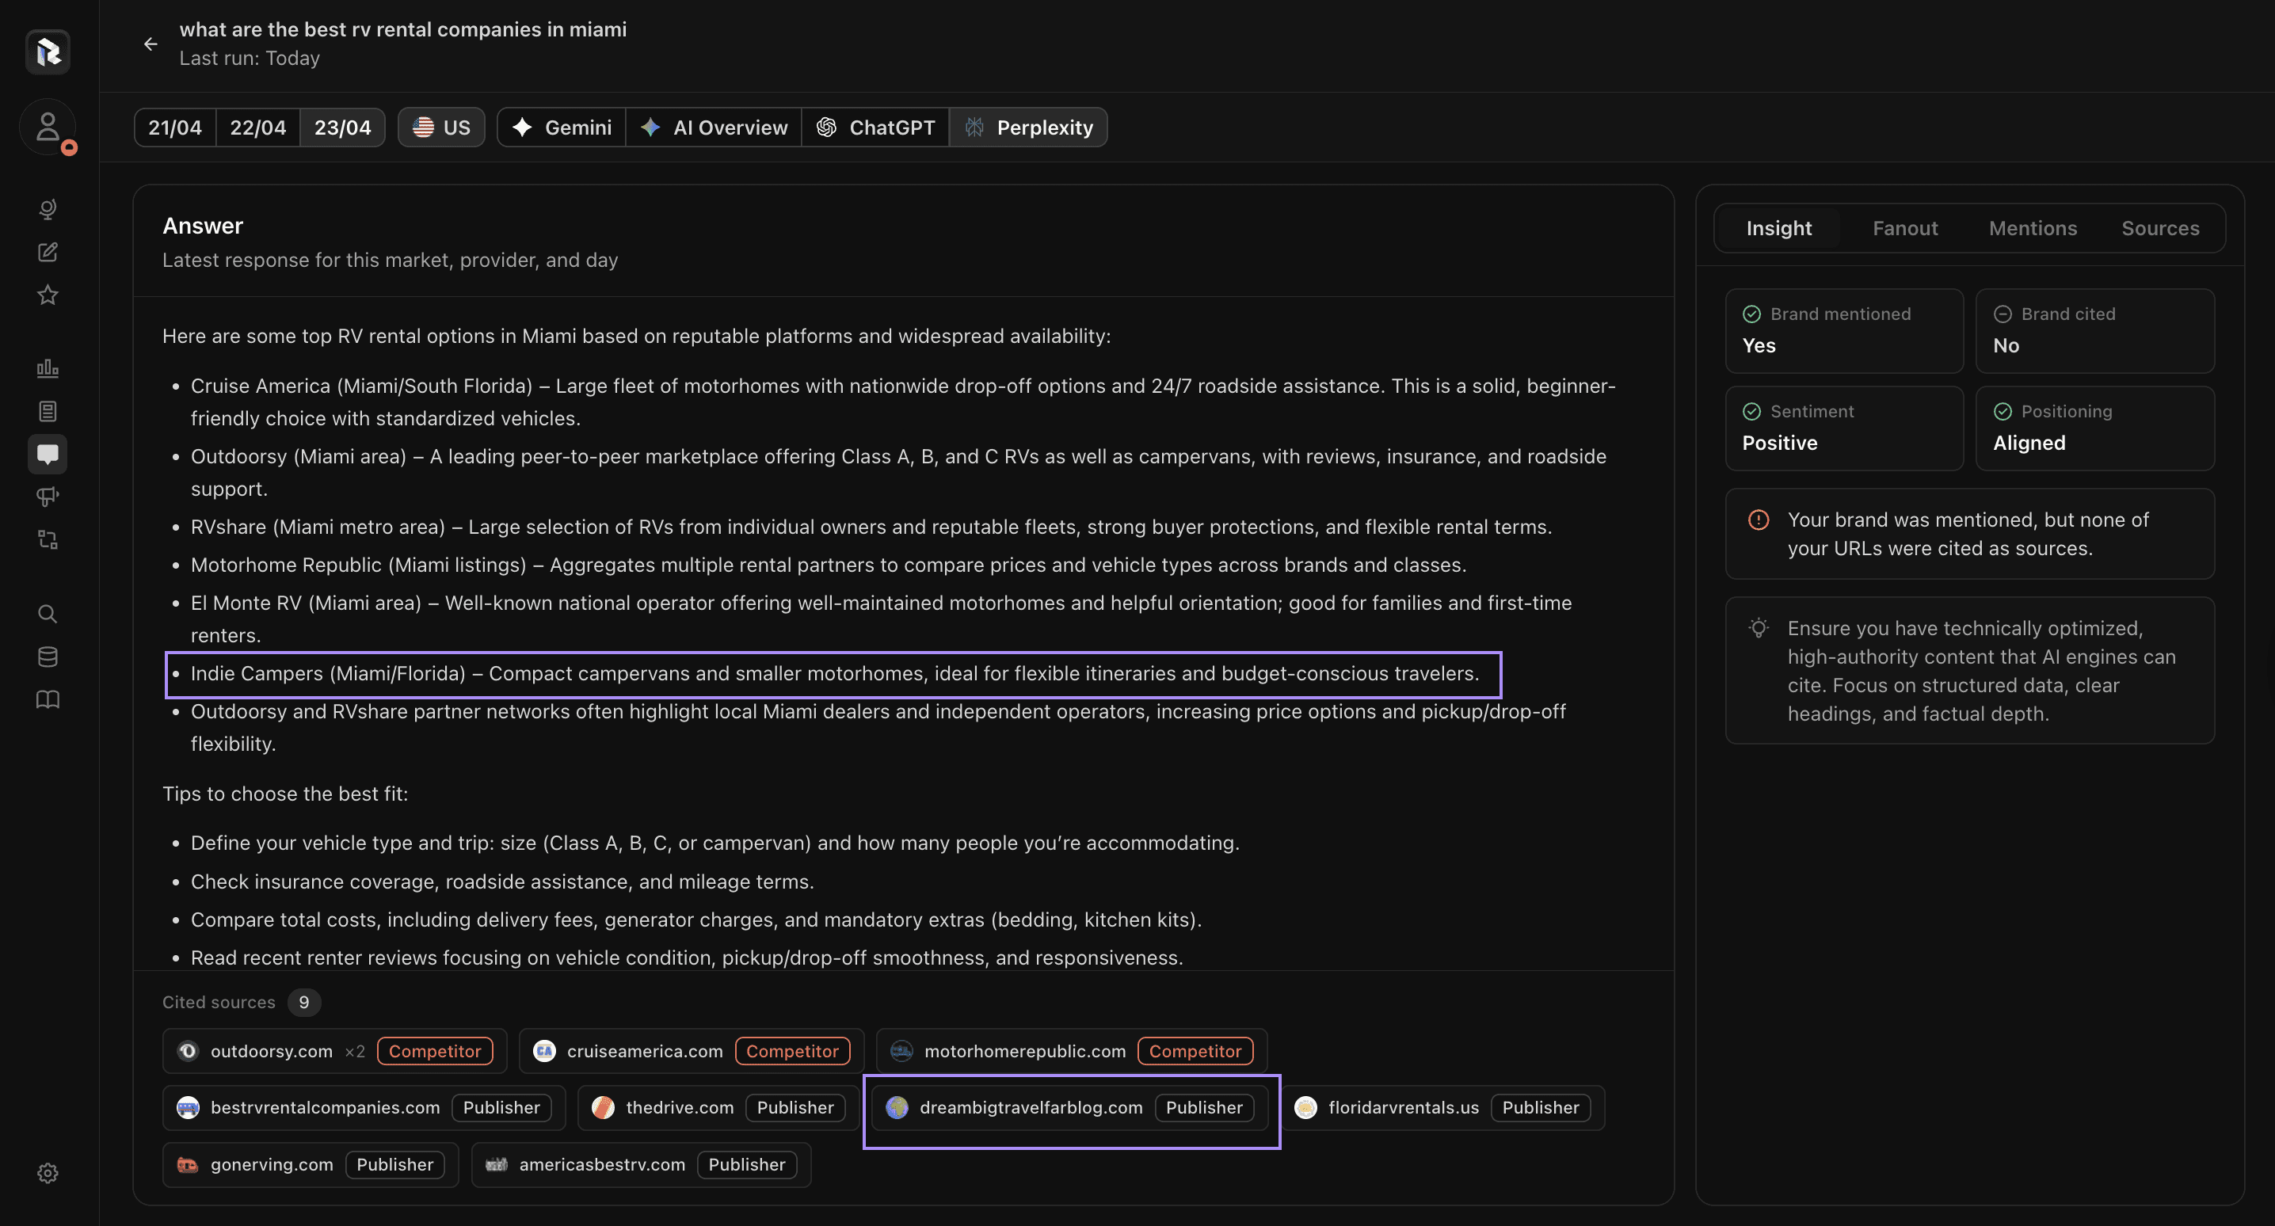Click the edit pencil sidebar icon

point(48,252)
